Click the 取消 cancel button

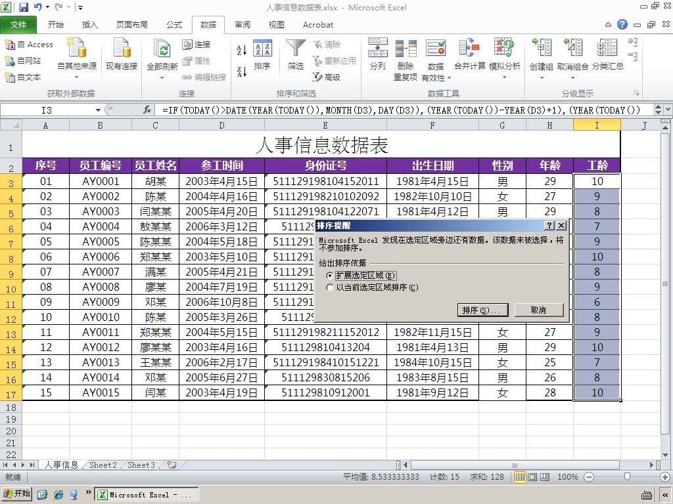pyautogui.click(x=539, y=310)
